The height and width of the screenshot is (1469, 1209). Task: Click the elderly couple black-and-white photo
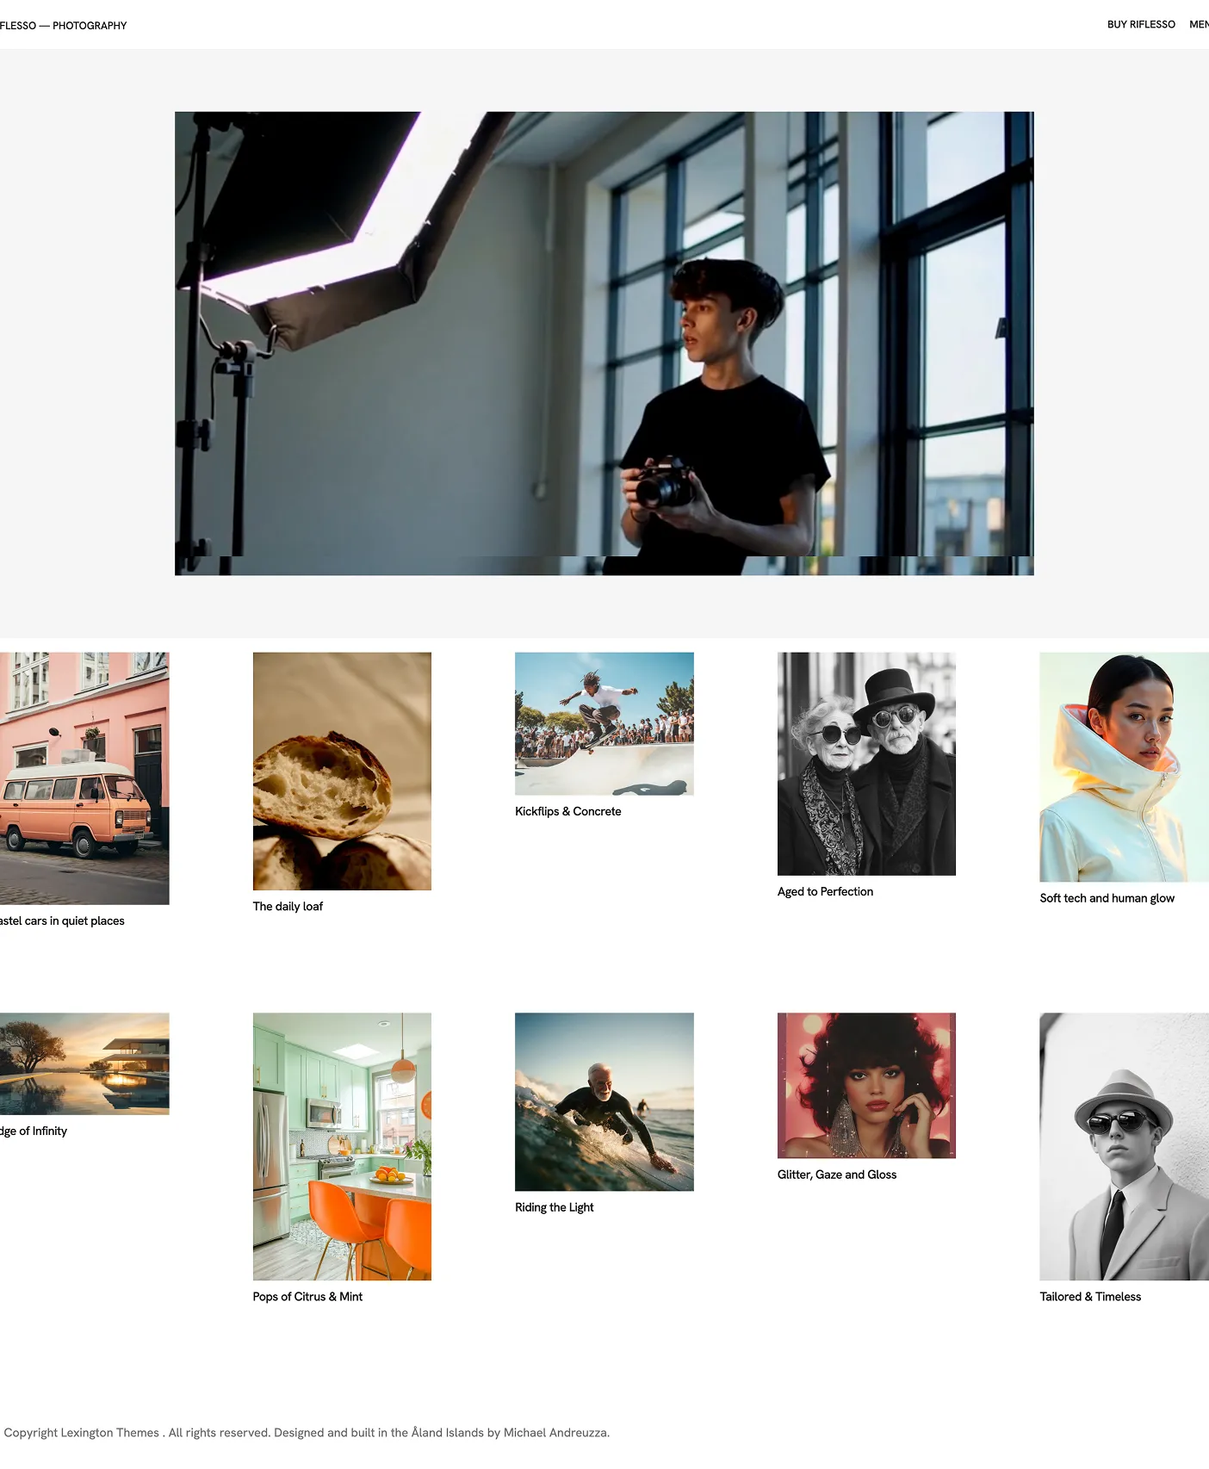pyautogui.click(x=866, y=764)
